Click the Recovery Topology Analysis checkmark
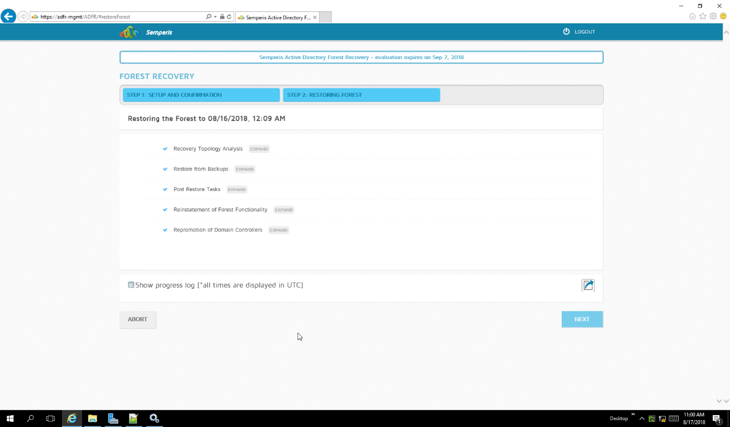The height and width of the screenshot is (427, 730). pos(165,149)
